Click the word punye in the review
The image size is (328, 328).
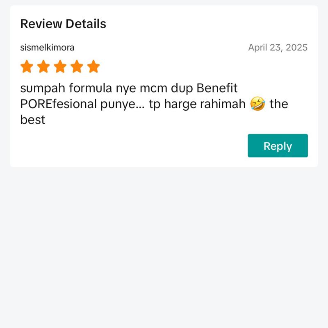coord(118,105)
